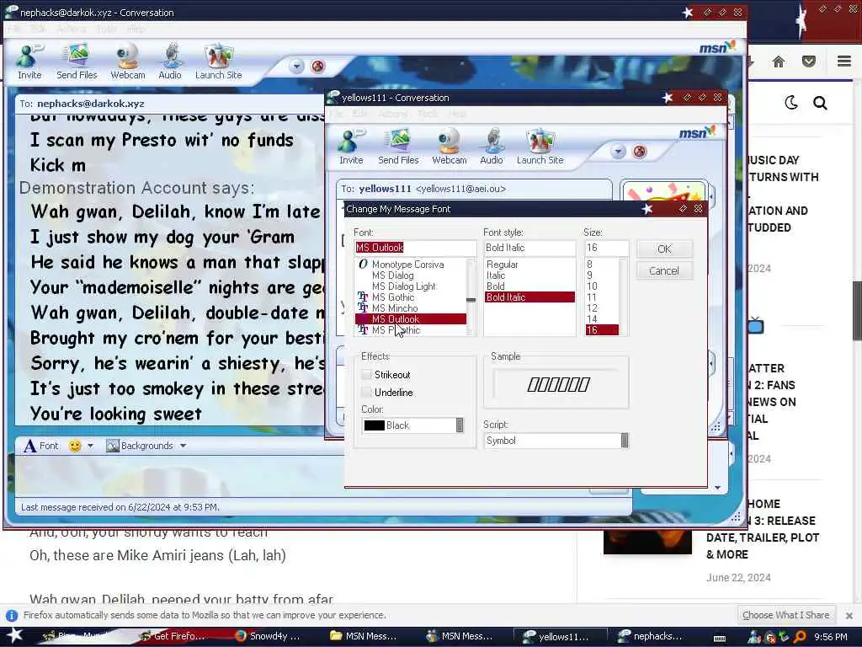
Task: Click the round down-arrow button in yellows111 toolbar
Action: (x=618, y=152)
